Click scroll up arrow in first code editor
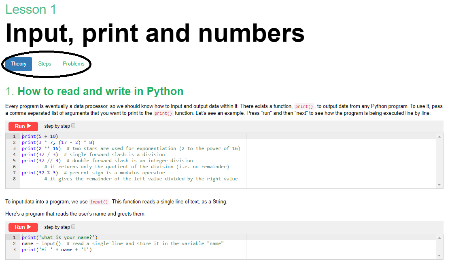Screen dimensions: 467x275 coord(439,137)
